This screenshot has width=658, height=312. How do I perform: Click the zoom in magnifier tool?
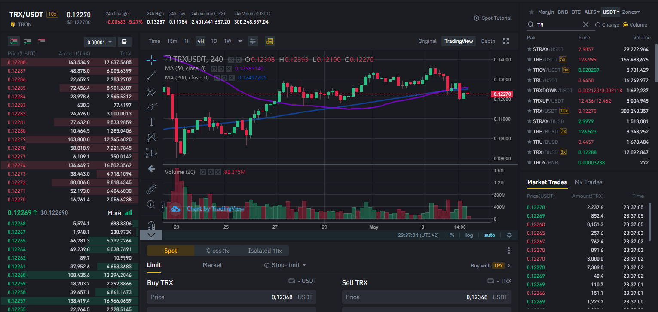(x=151, y=205)
